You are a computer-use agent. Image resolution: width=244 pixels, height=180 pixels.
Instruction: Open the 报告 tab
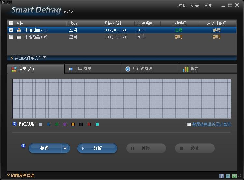click(x=194, y=69)
